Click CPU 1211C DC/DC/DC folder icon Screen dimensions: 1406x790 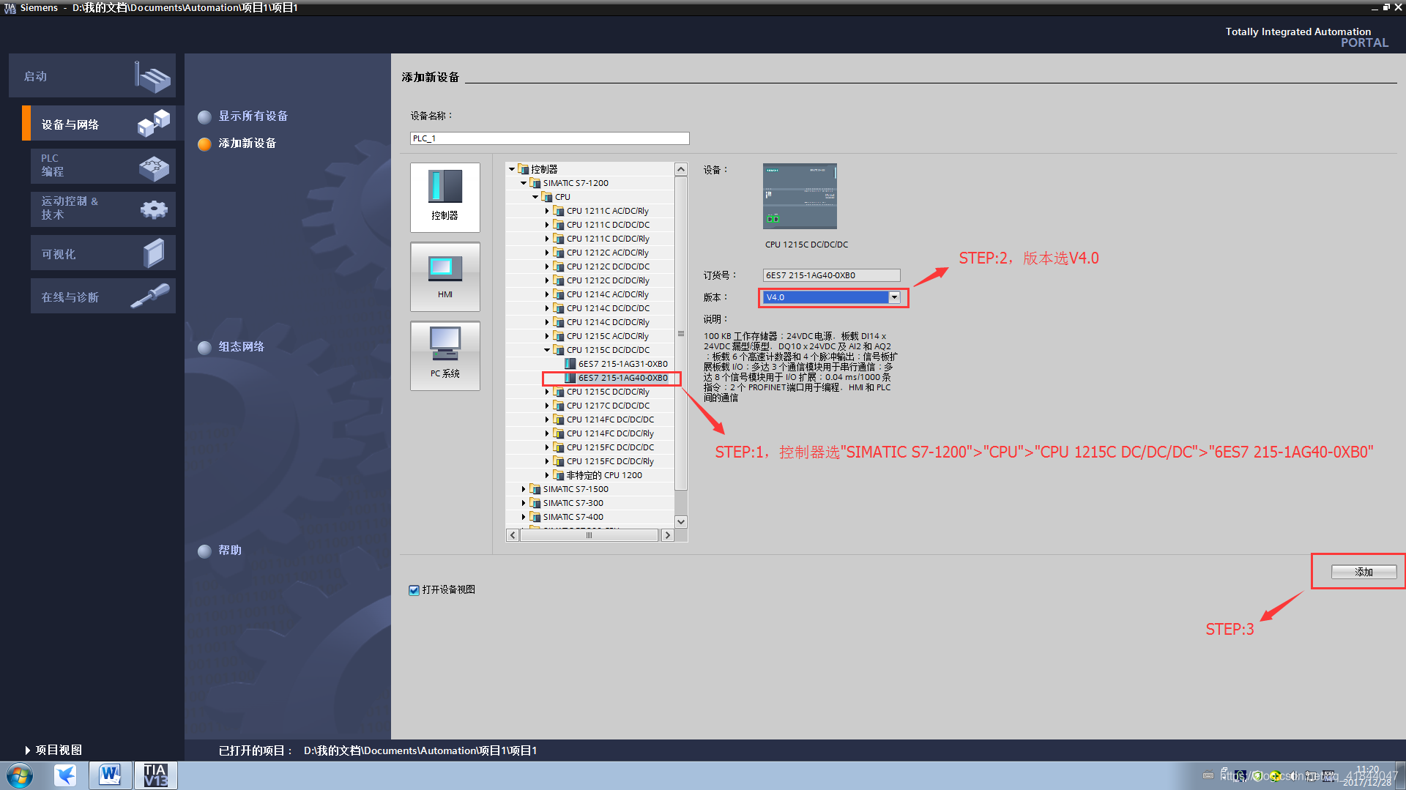point(558,225)
